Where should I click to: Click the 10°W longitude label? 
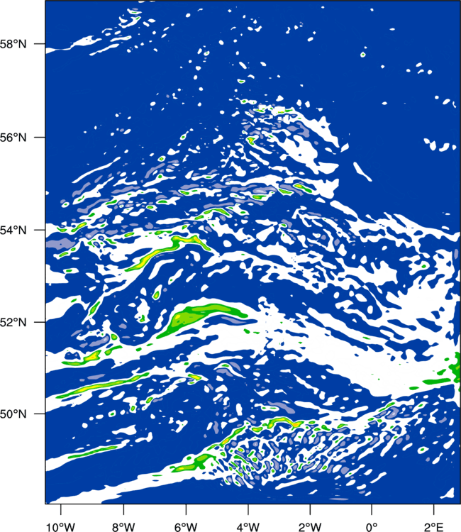click(60, 527)
